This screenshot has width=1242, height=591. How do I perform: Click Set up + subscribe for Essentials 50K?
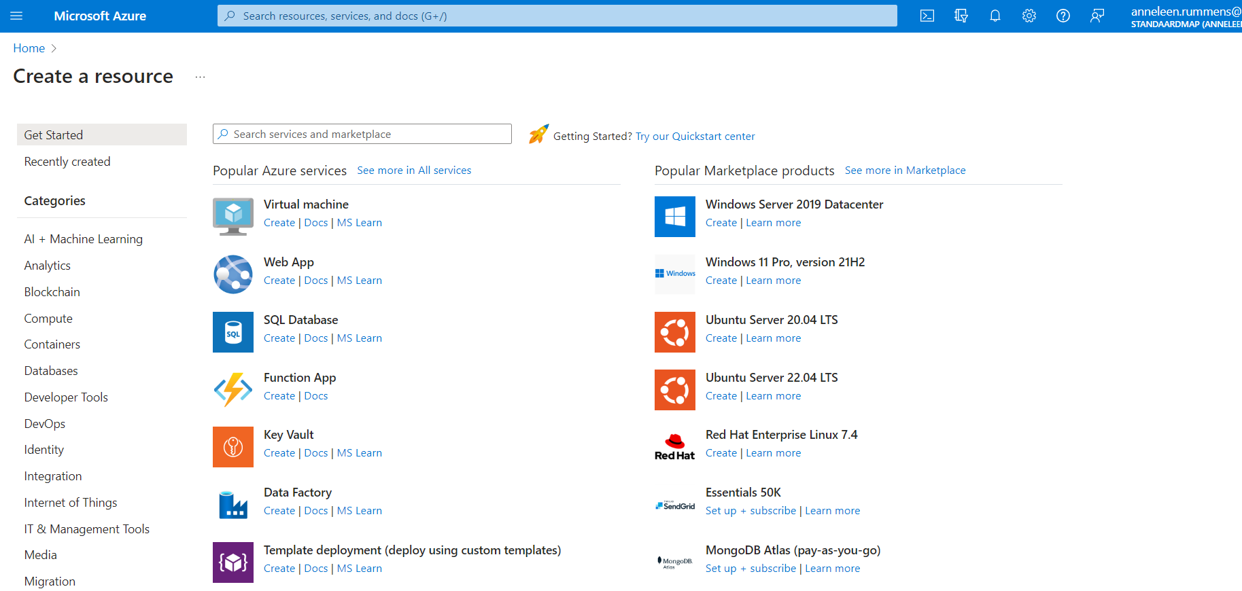point(751,511)
